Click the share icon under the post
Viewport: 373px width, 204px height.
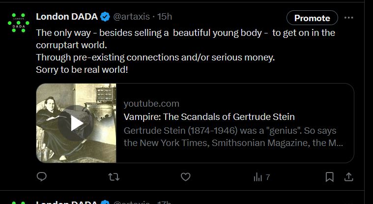point(347,176)
